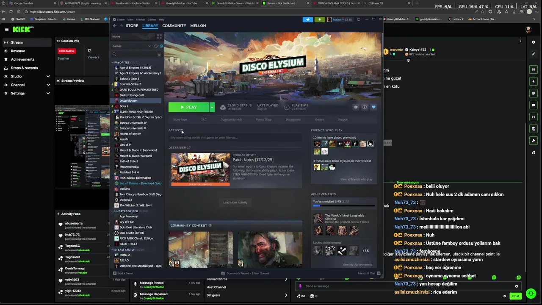Open Friends & Chat in Steam
This screenshot has height=305, width=542.
coord(368,273)
